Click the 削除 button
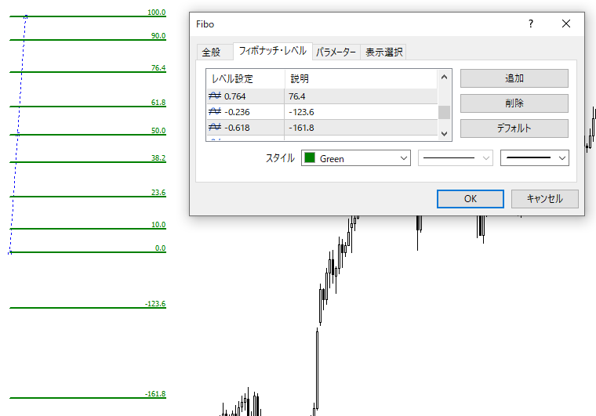 pyautogui.click(x=514, y=103)
